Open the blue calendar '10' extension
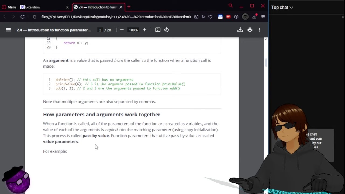The image size is (345, 194). (x=220, y=17)
